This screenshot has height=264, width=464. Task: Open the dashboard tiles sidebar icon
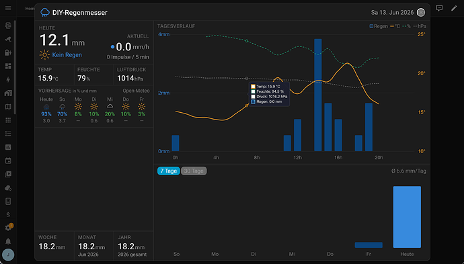point(8,66)
